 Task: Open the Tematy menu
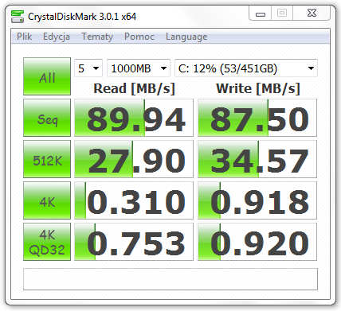tap(97, 37)
